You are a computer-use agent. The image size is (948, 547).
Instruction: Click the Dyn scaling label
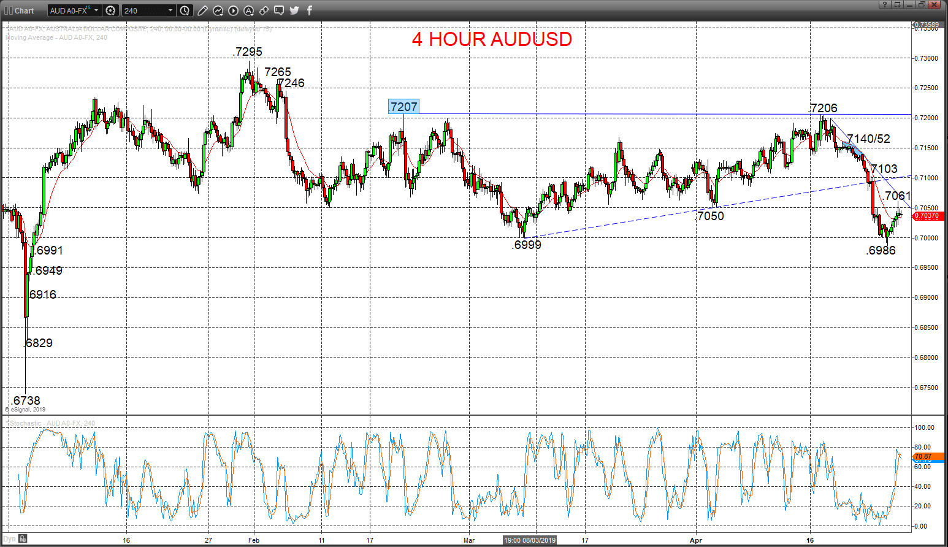[9, 540]
